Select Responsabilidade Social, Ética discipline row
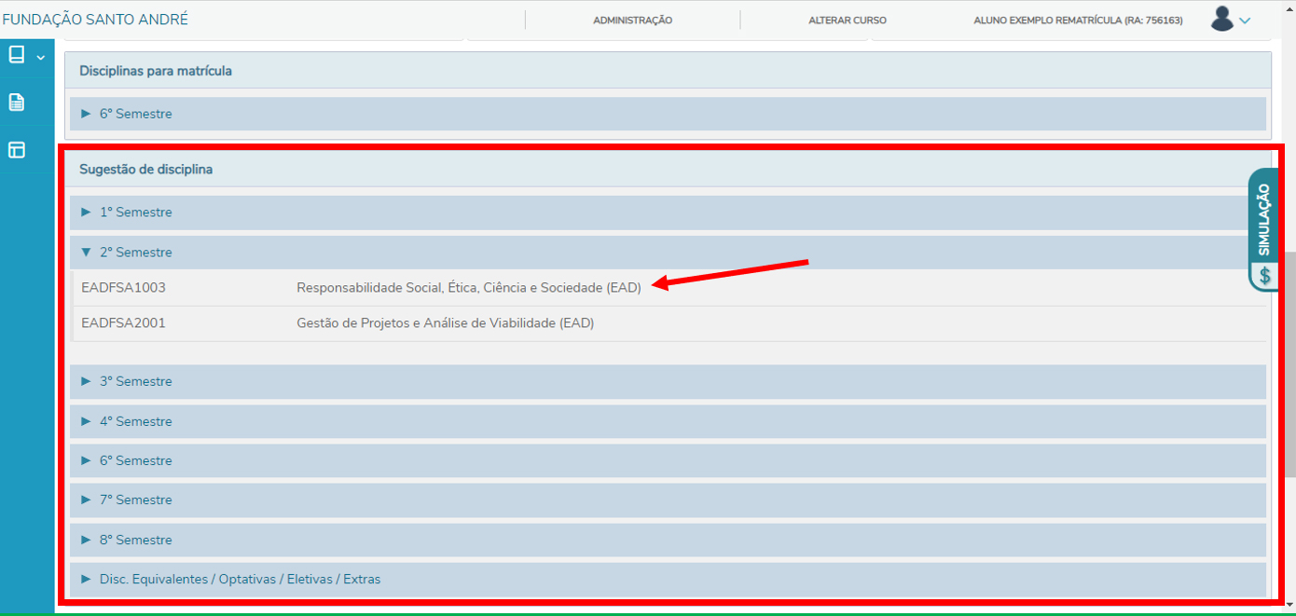1296x616 pixels. coord(468,288)
